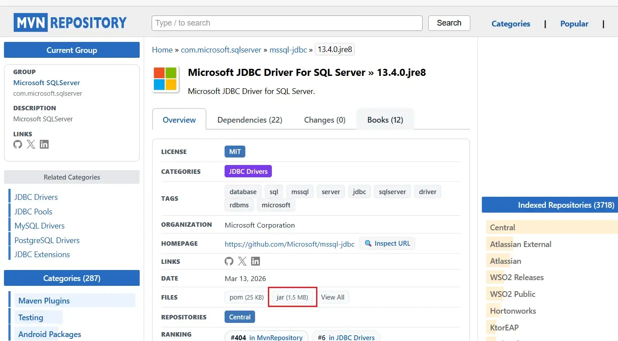The width and height of the screenshot is (618, 341).
Task: Open WSO2 Public repository
Action: point(513,294)
